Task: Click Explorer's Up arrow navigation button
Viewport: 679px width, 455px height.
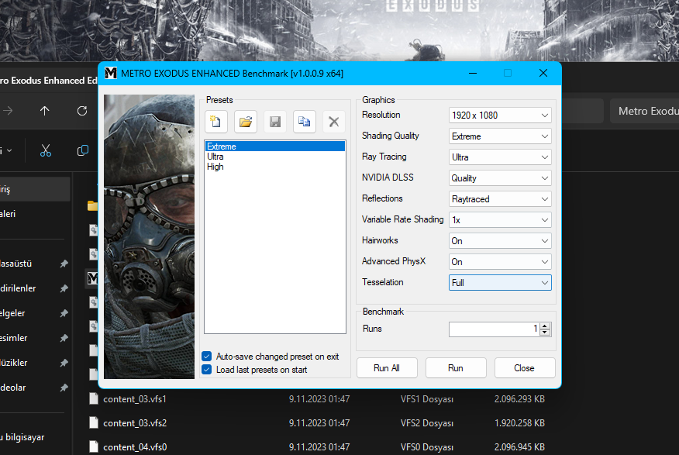Action: pyautogui.click(x=45, y=111)
